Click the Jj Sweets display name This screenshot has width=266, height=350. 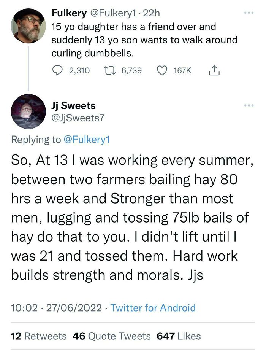[74, 106]
